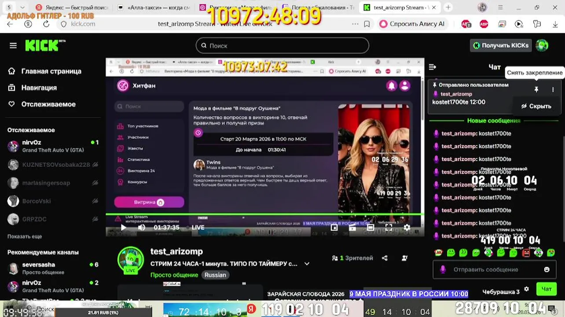Open the emoji picker in message box

(x=547, y=269)
